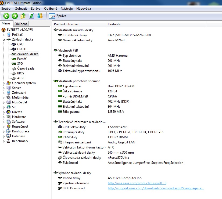Select the Šířka pásma row

click(91, 112)
